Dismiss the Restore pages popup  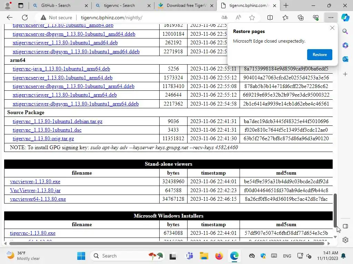332,28
